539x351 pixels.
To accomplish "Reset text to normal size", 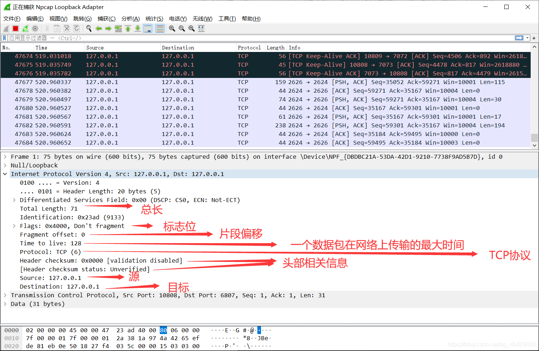I will point(192,28).
